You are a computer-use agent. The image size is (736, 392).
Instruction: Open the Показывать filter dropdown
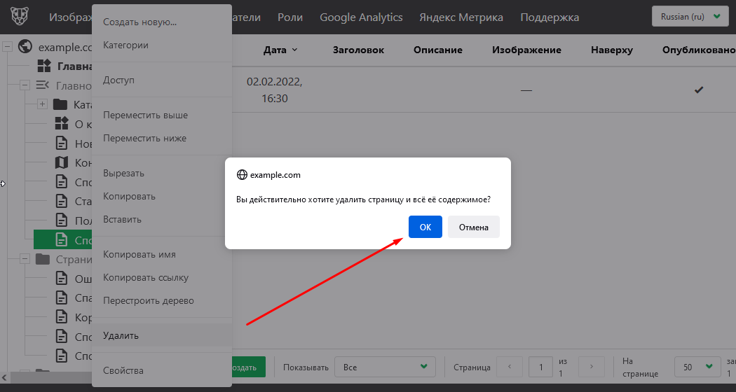click(384, 367)
